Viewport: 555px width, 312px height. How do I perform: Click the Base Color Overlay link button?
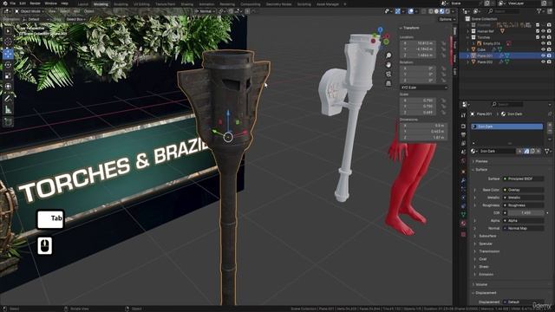click(x=524, y=190)
